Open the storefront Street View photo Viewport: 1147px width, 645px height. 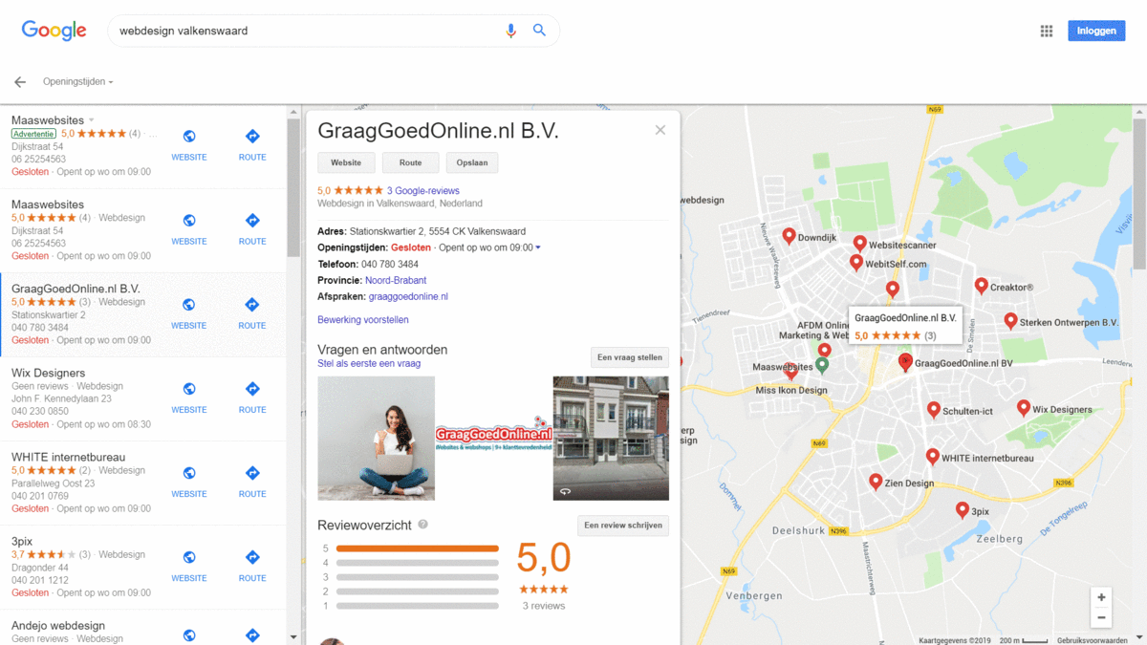(x=611, y=438)
